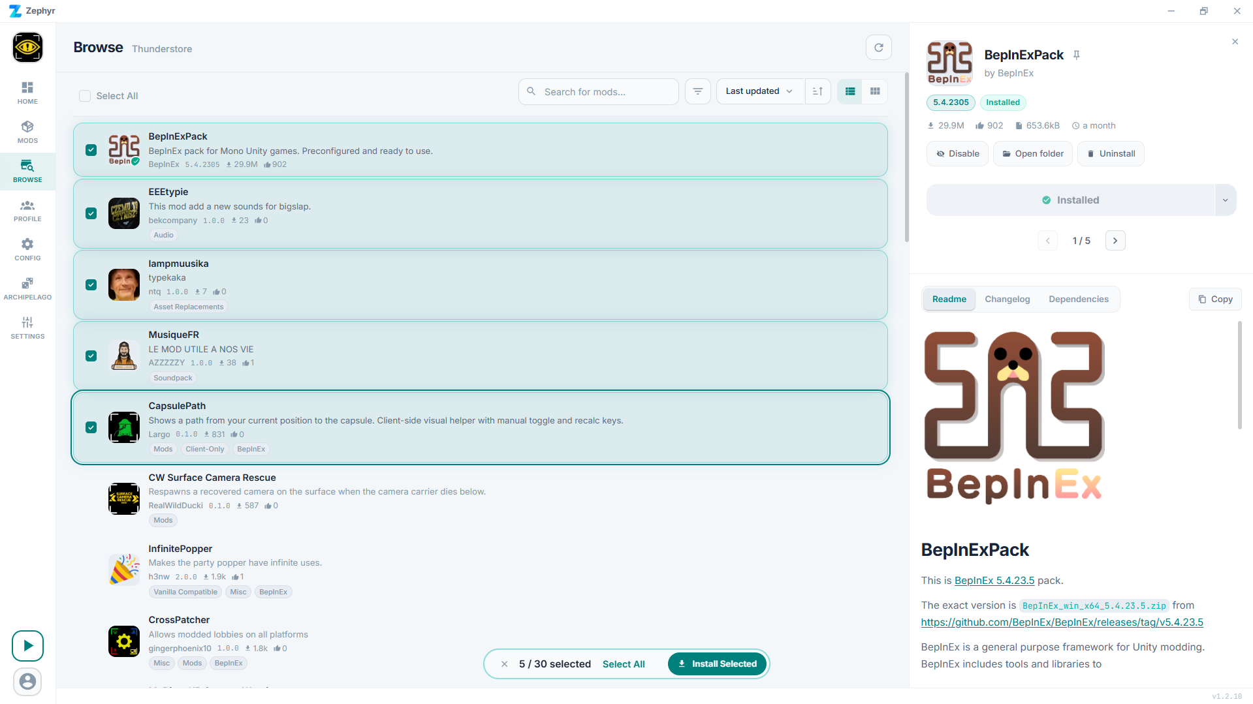Switch to the Changelog tab
This screenshot has width=1253, height=704.
pos(1007,299)
